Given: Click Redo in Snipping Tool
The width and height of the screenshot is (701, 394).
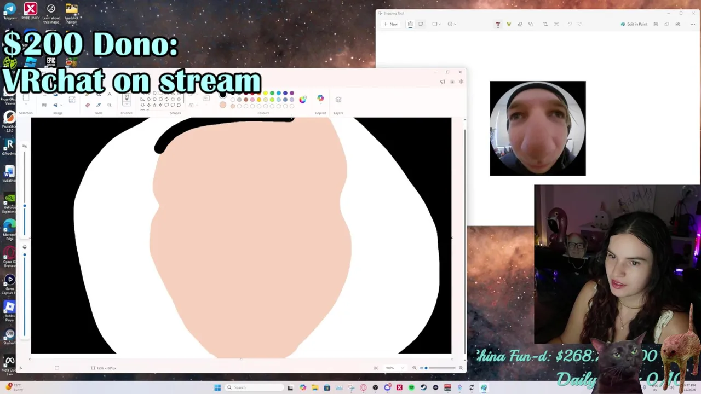Looking at the screenshot, I should (x=580, y=24).
